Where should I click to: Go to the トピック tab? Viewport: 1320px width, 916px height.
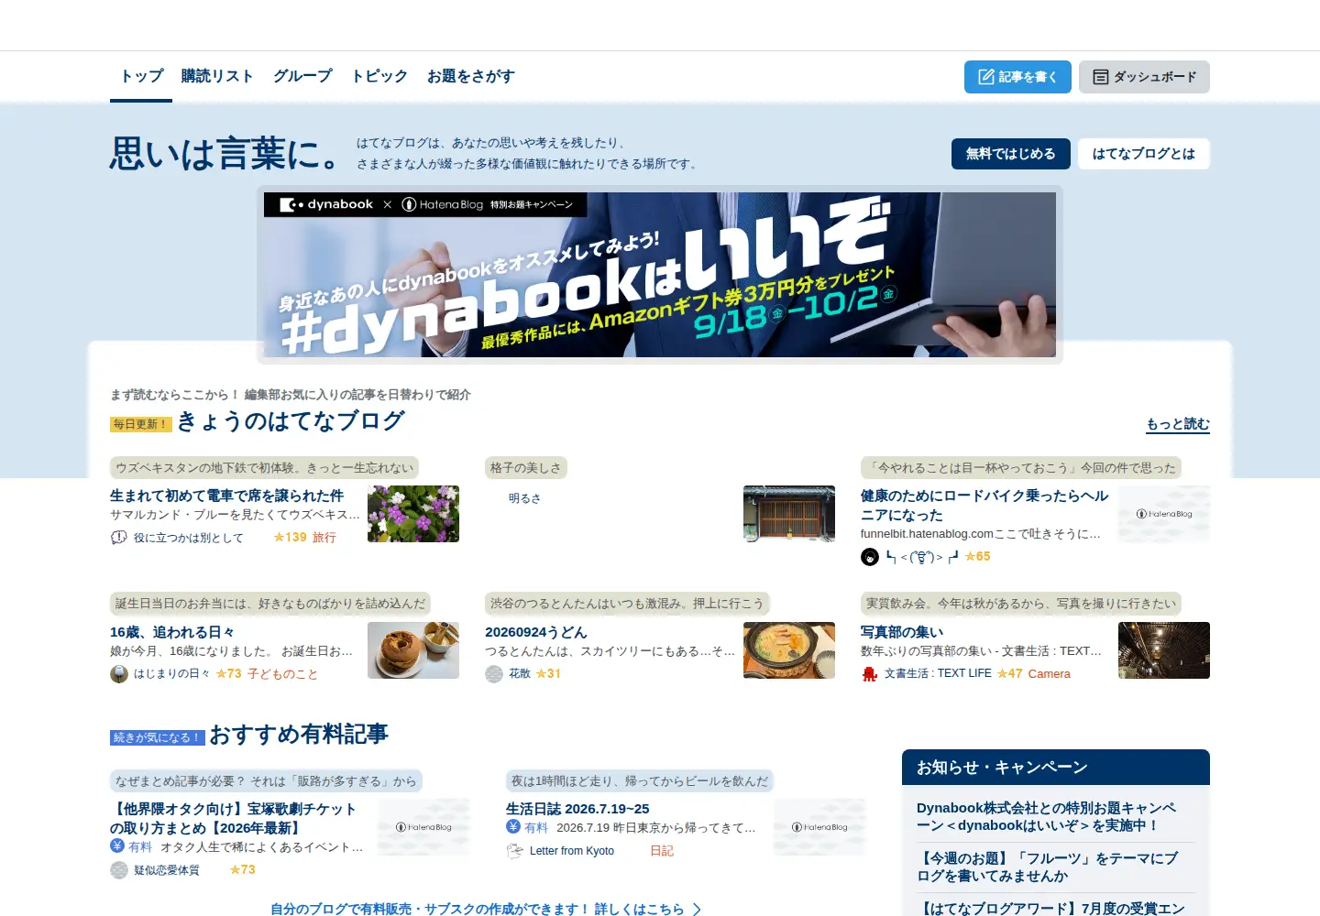click(x=379, y=76)
